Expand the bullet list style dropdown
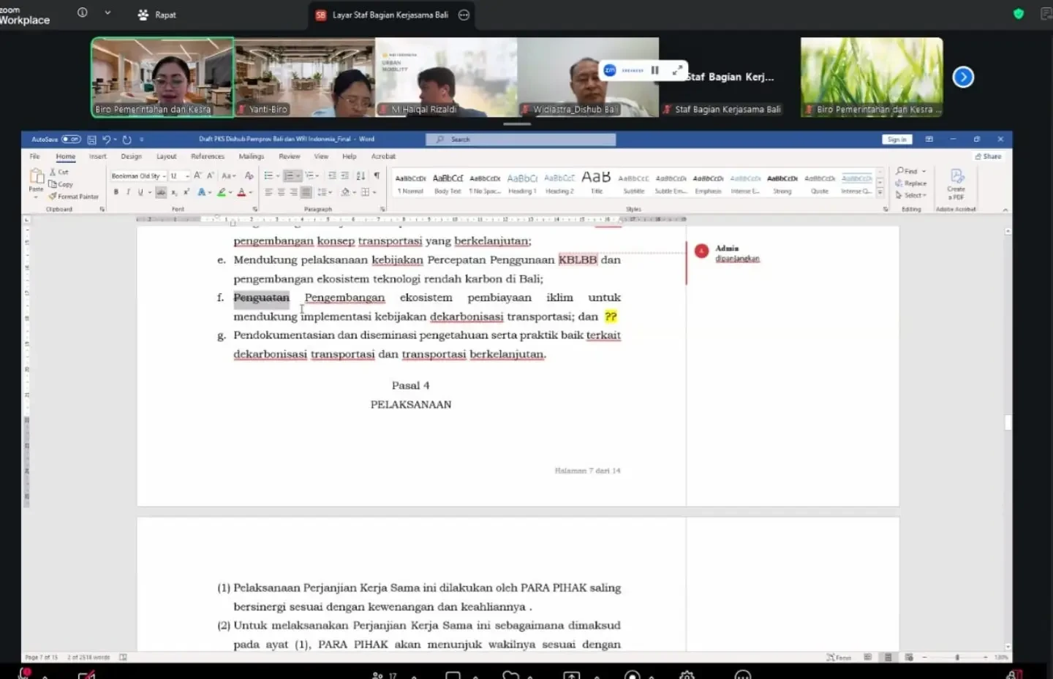Image resolution: width=1053 pixels, height=679 pixels. click(x=278, y=176)
